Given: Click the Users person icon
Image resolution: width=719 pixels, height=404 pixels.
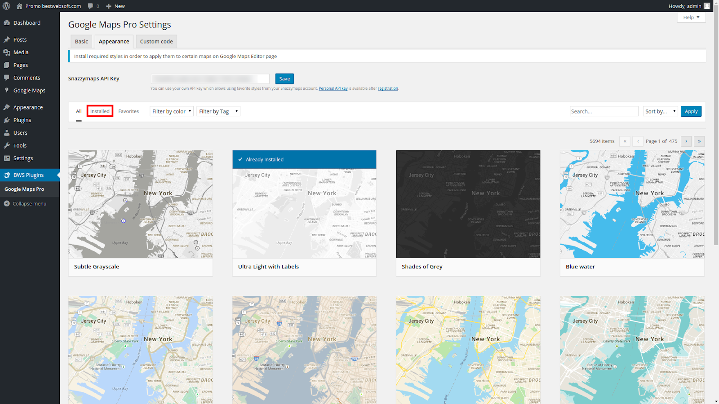Looking at the screenshot, I should (7, 133).
